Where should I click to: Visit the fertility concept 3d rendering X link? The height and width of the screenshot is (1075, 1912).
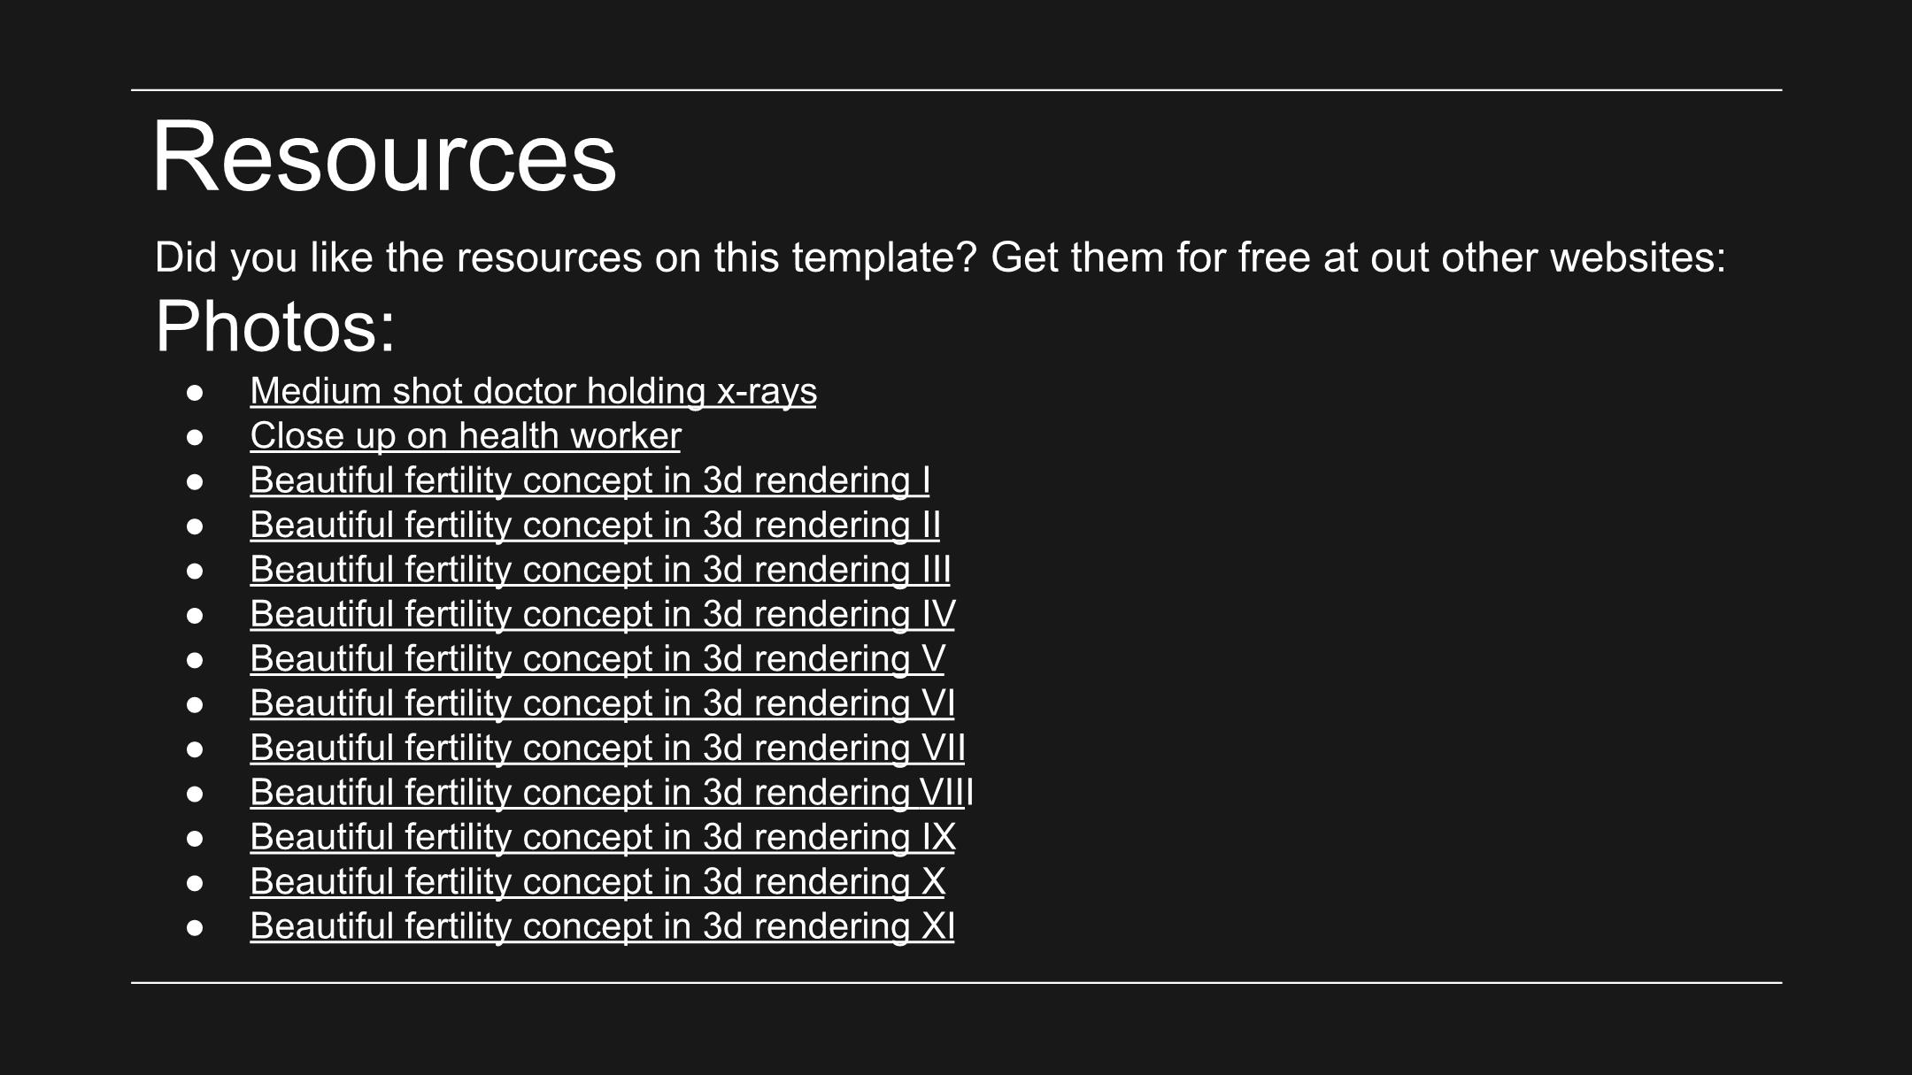(x=597, y=881)
